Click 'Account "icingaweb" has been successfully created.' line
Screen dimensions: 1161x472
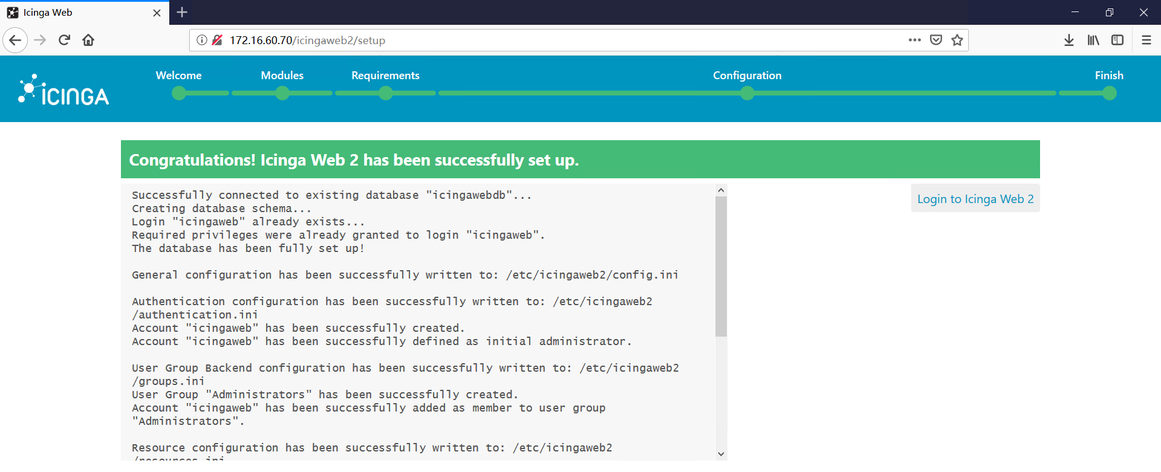point(298,328)
